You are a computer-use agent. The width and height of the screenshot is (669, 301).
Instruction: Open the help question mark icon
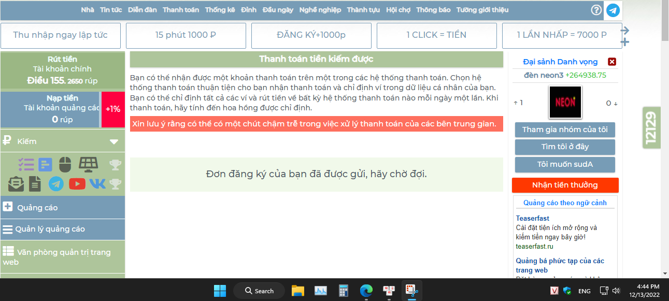coord(596,10)
